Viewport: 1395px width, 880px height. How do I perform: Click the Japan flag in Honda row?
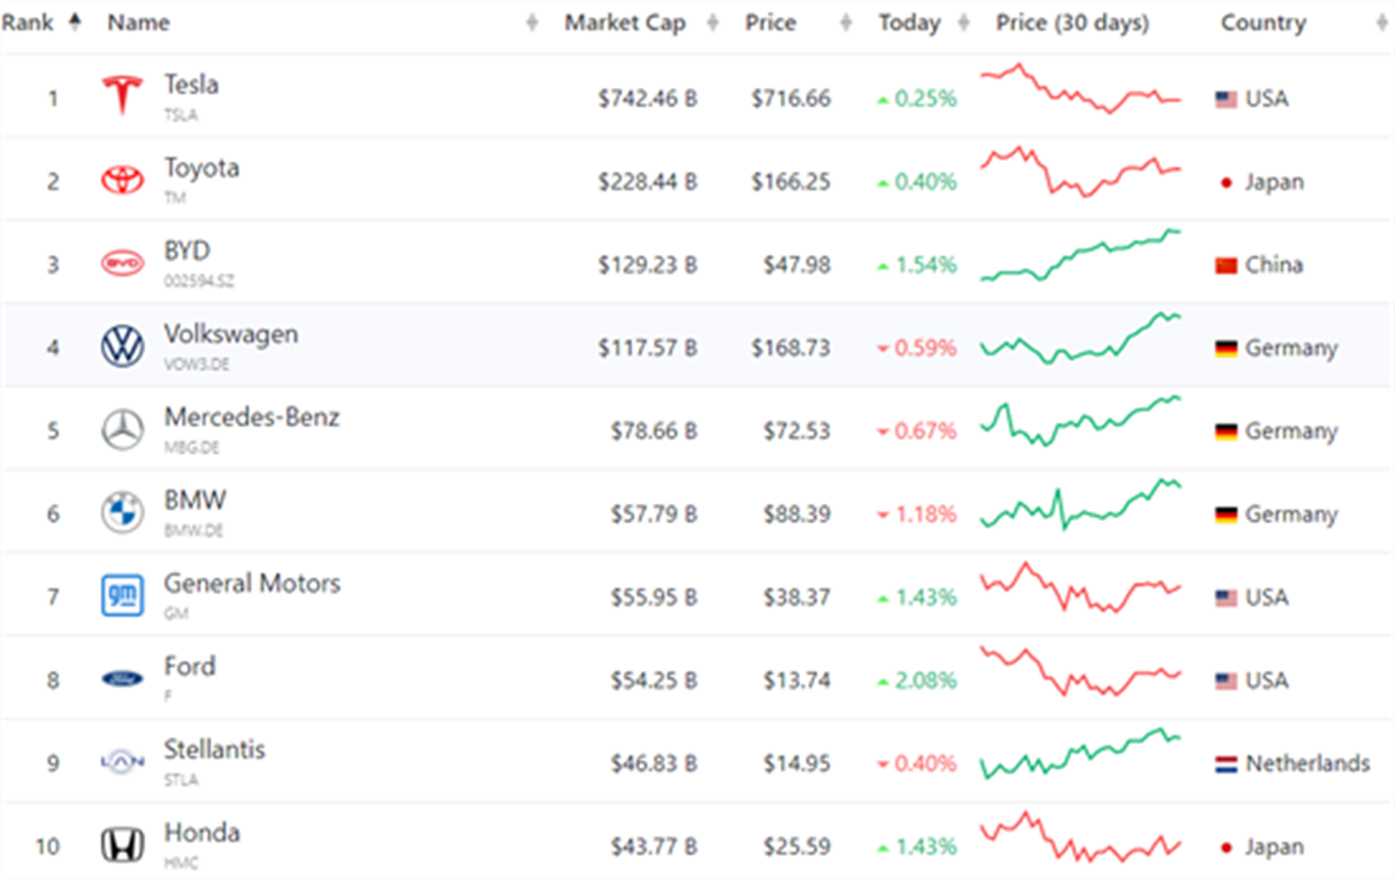click(x=1226, y=848)
